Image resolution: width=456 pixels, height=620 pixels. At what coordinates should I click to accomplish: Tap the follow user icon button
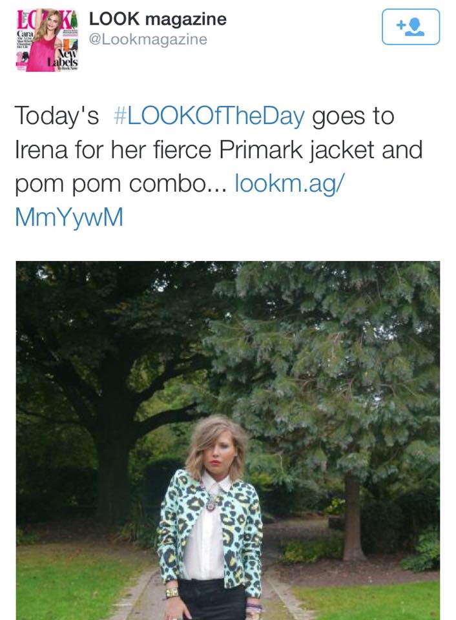coord(410,26)
